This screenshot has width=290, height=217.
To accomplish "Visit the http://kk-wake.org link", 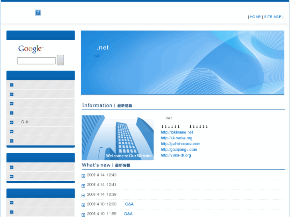I will 176,138.
